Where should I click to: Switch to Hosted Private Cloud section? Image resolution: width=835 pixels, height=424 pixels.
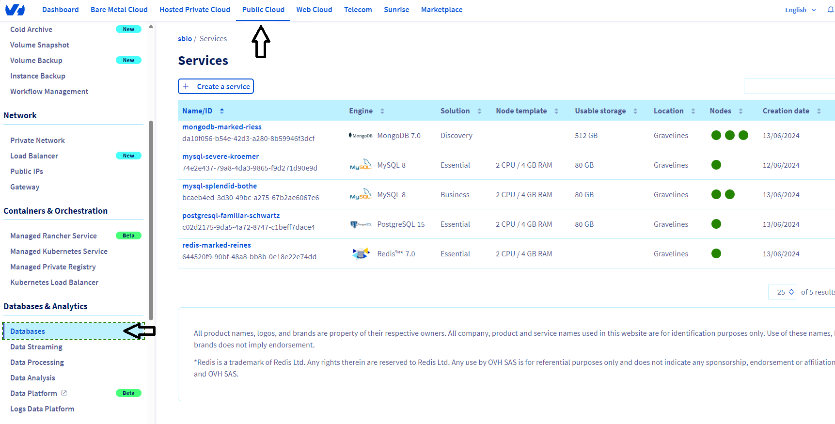point(195,10)
